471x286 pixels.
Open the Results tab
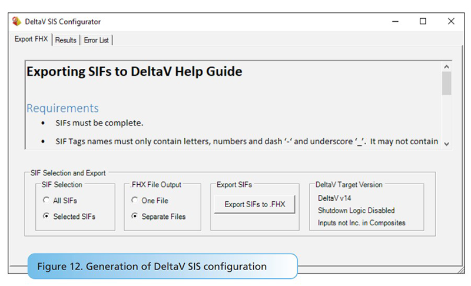click(x=66, y=40)
